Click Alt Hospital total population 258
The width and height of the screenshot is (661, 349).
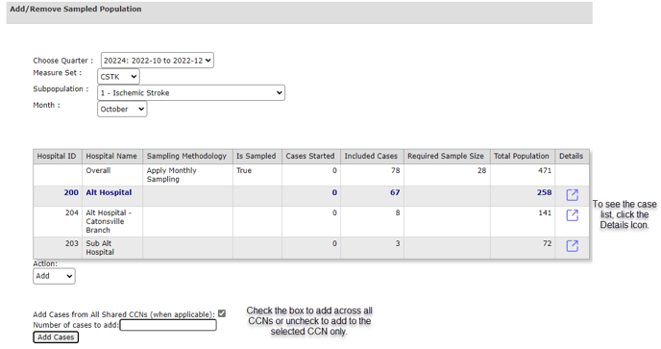click(x=544, y=192)
